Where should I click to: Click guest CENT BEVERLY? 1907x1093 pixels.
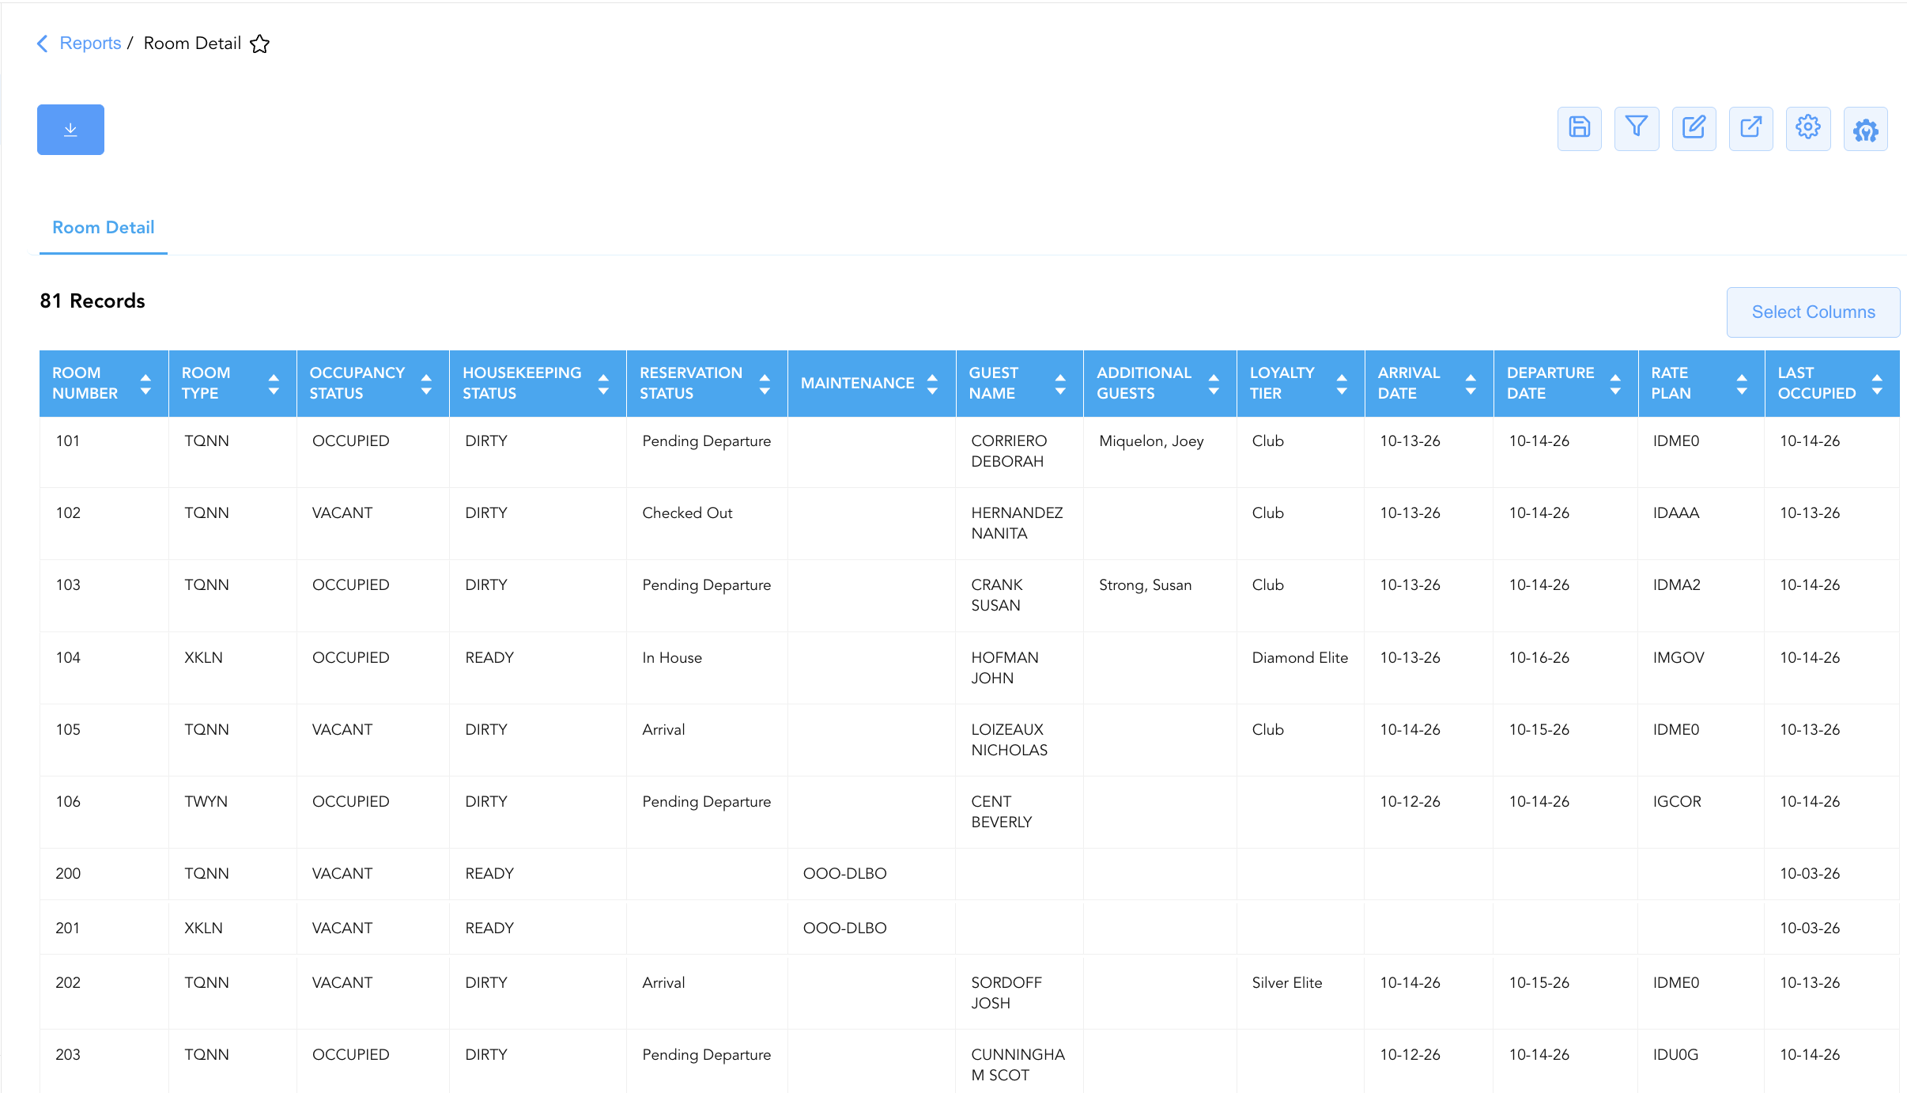point(1001,812)
